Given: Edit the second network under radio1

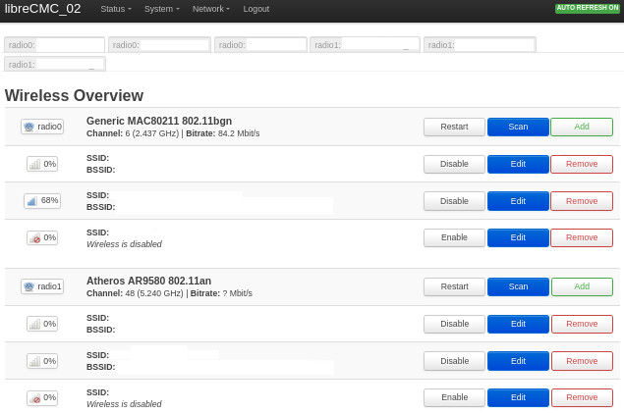Looking at the screenshot, I should point(518,361).
